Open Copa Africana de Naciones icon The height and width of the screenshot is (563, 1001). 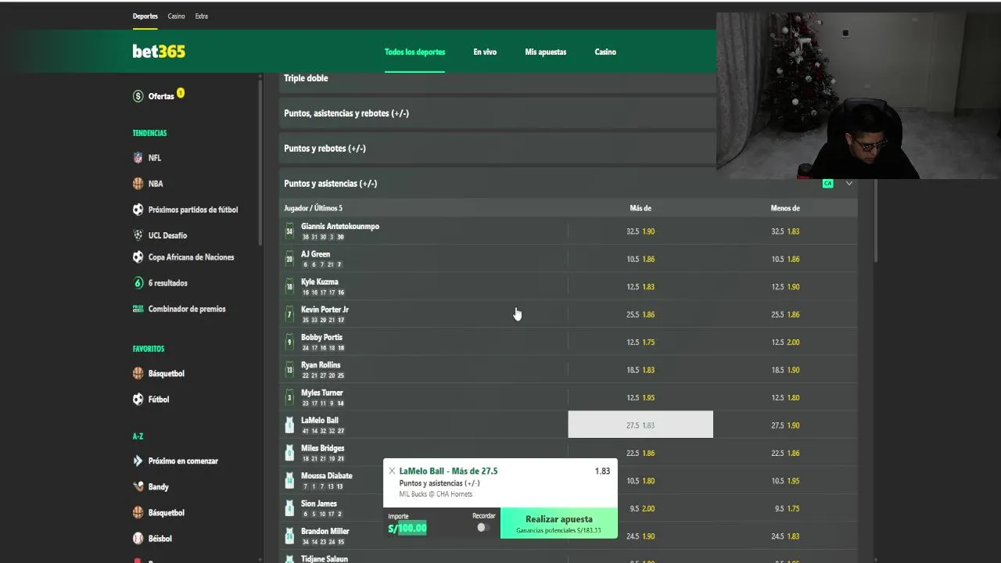coord(138,257)
